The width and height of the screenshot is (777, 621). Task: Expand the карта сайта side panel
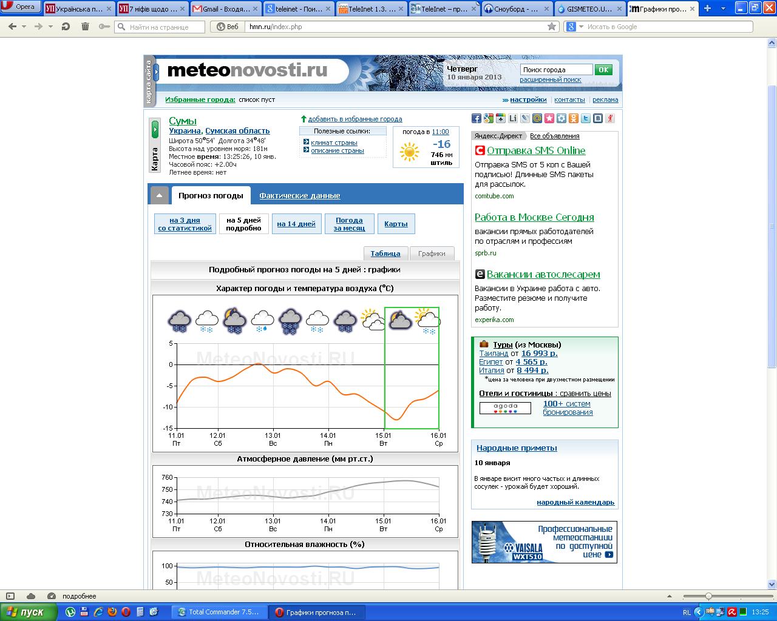click(156, 72)
